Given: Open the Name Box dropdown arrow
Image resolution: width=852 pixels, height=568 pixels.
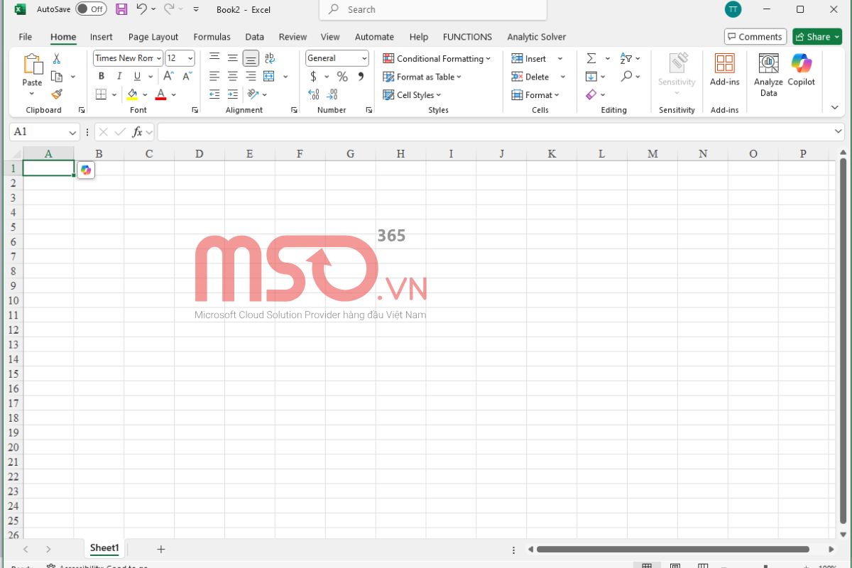Looking at the screenshot, I should (72, 132).
